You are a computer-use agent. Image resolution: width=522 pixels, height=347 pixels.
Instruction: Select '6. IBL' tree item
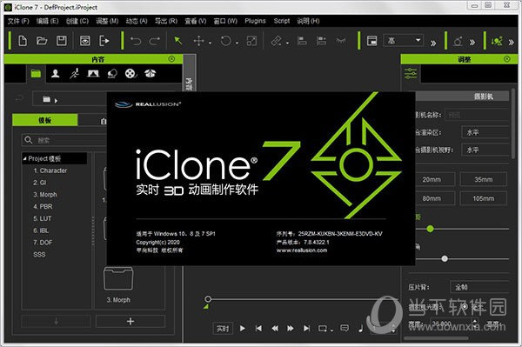(x=41, y=230)
